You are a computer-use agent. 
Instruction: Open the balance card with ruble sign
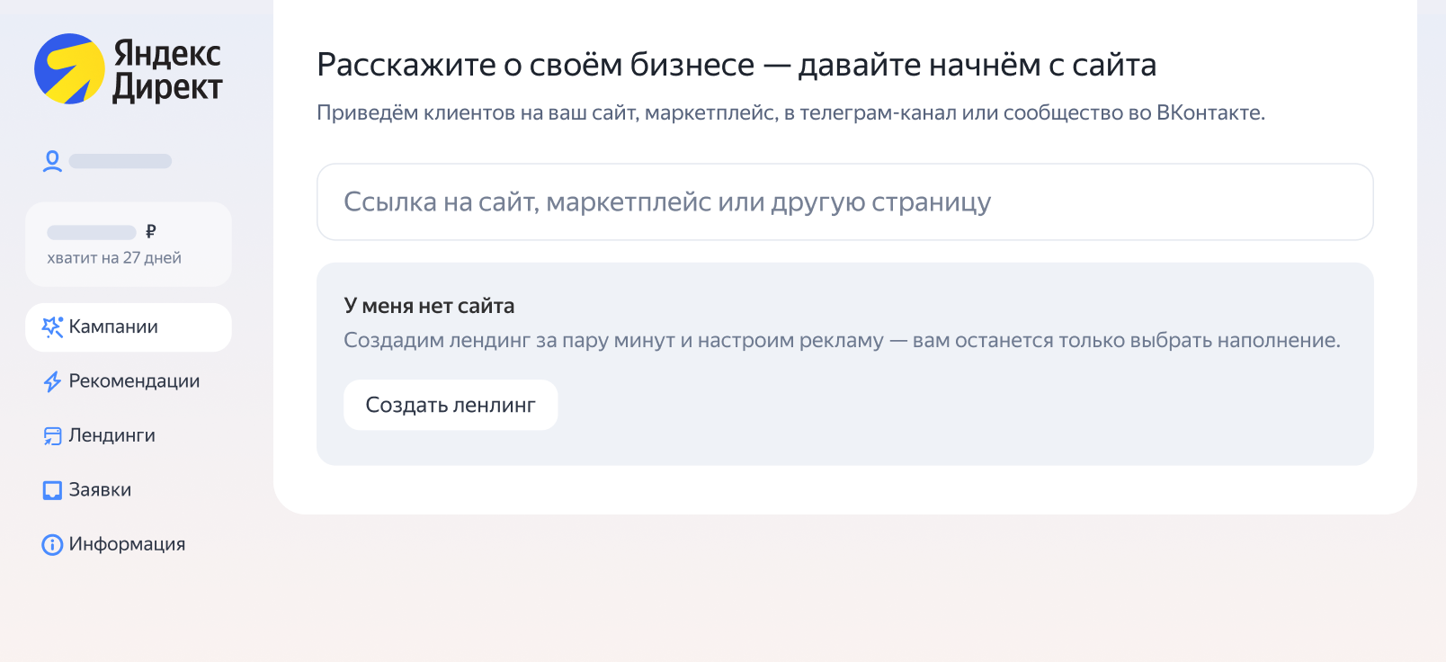point(129,245)
